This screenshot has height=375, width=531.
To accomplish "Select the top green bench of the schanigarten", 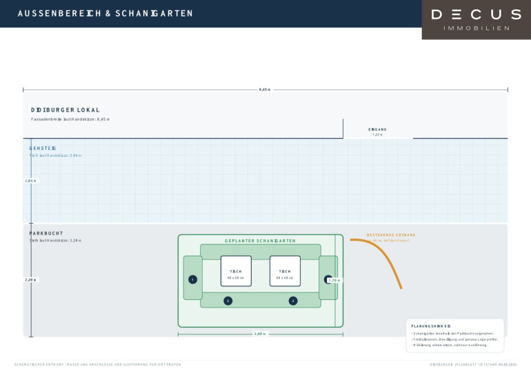I will [261, 252].
